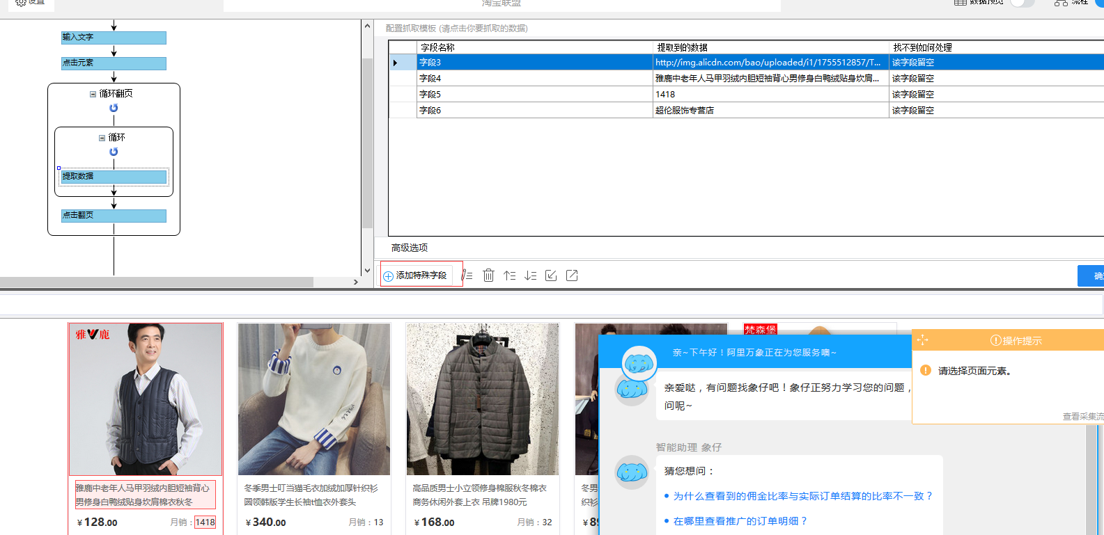
Task: Click the 添加特殊字段 button
Action: pos(416,276)
